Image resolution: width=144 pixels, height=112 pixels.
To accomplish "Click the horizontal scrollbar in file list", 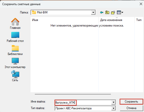I will [x=73, y=94].
